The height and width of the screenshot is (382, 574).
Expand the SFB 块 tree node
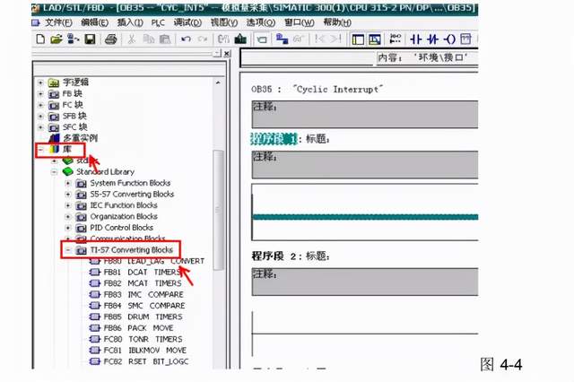[40, 117]
